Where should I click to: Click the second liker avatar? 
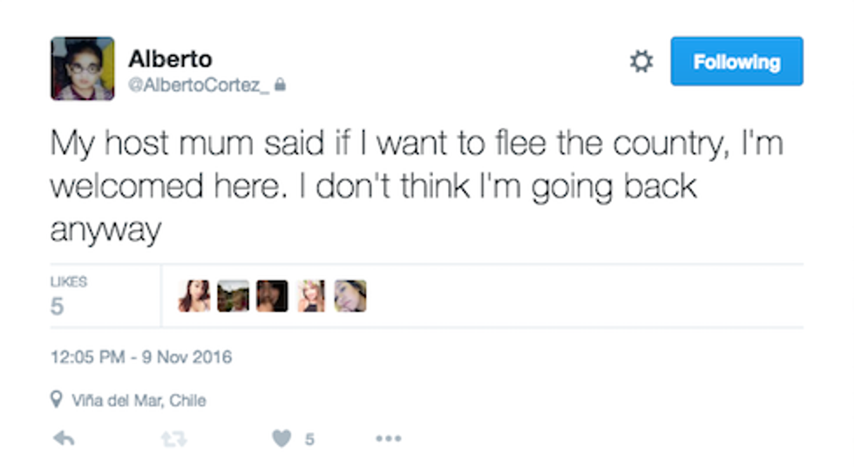point(233,296)
